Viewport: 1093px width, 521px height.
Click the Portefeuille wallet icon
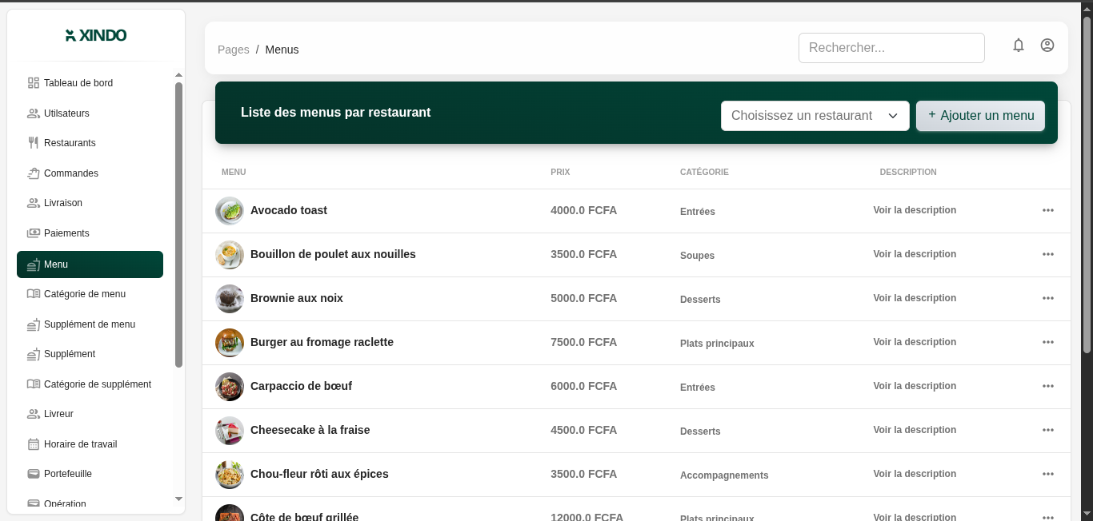(x=34, y=474)
